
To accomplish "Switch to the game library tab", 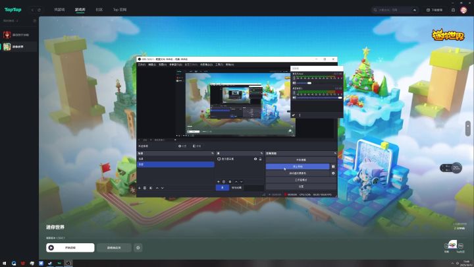I will [80, 10].
